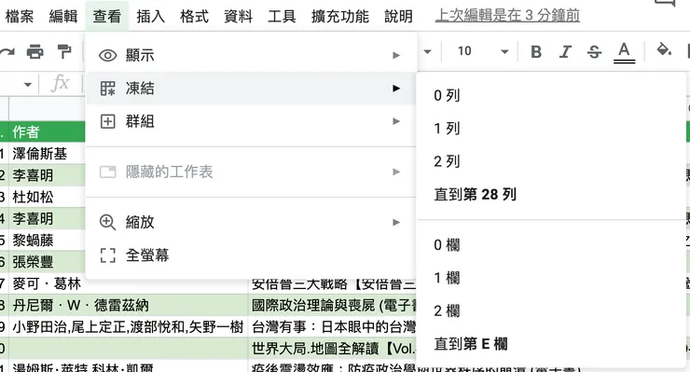The image size is (690, 372).
Task: Open the 資料 menu
Action: pos(238,16)
